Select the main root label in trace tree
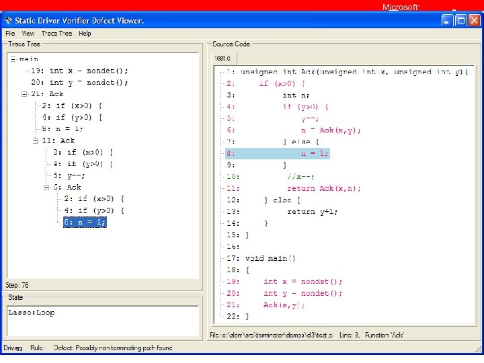The width and height of the screenshot is (484, 363). (29, 59)
